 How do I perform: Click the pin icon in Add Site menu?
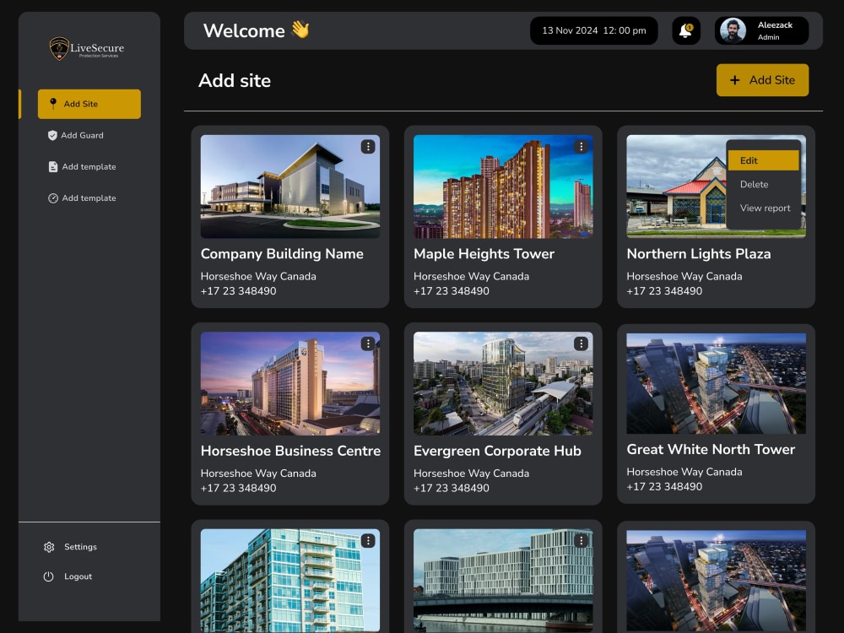point(52,103)
